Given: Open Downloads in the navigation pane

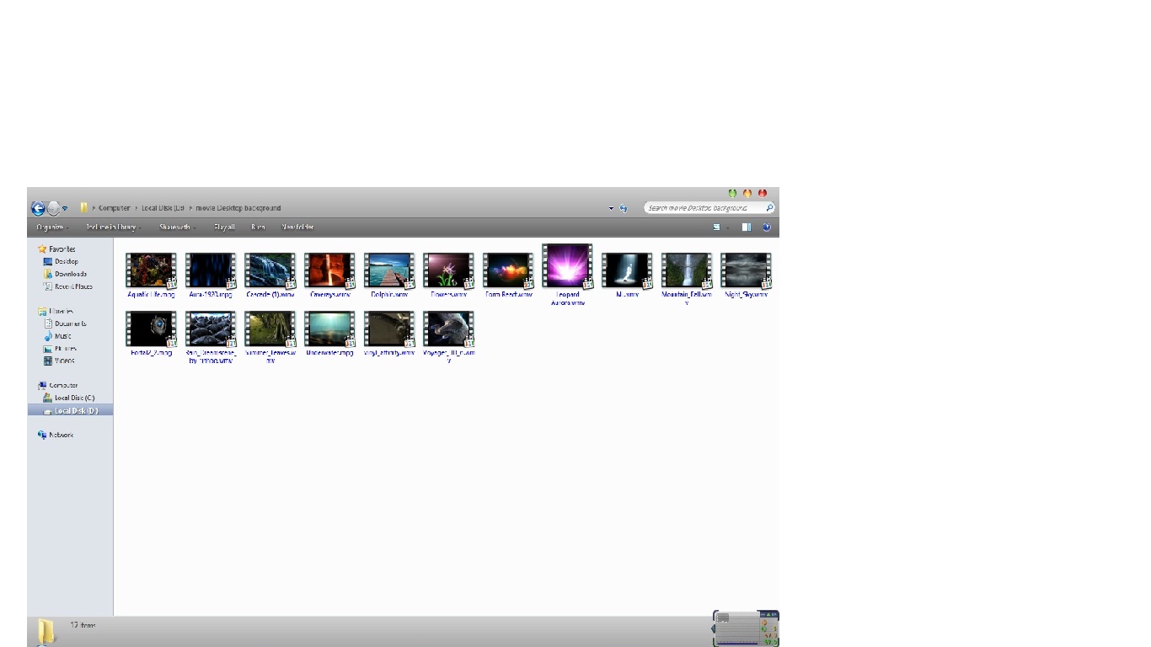Looking at the screenshot, I should pyautogui.click(x=65, y=274).
